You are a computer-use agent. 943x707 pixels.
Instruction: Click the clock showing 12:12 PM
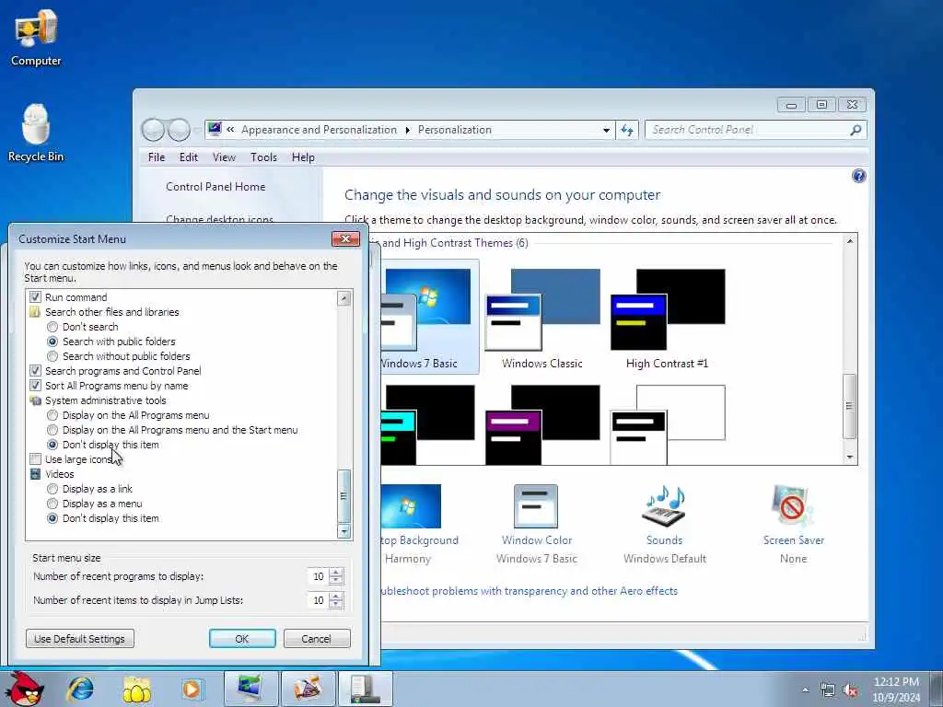pyautogui.click(x=896, y=690)
